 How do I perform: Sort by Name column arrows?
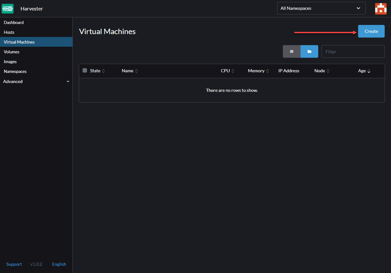[136, 71]
